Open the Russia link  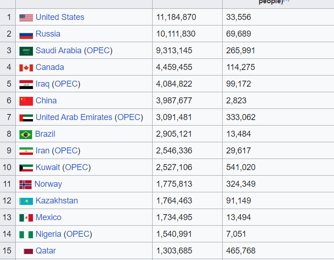[48, 34]
